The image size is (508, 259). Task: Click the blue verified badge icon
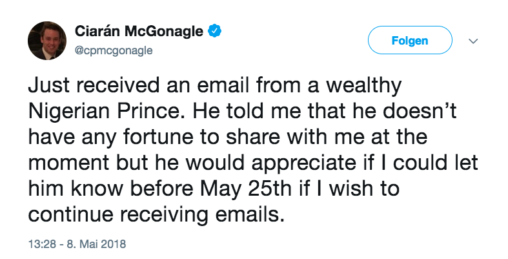pyautogui.click(x=214, y=31)
